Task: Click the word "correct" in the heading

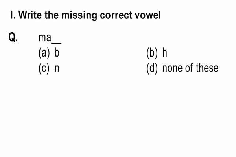Action: coord(116,15)
